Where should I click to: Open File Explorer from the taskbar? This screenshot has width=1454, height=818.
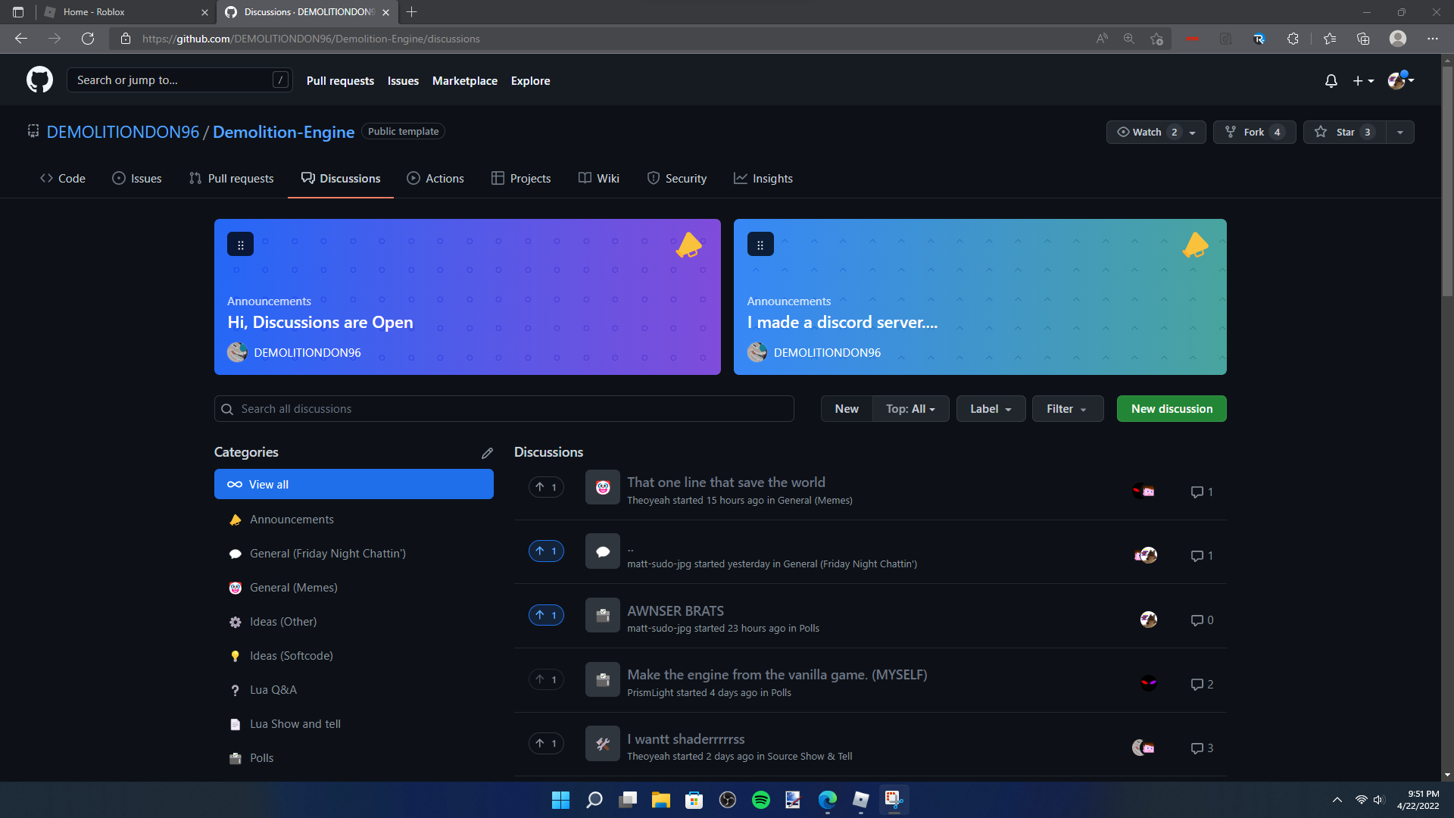[x=660, y=800]
